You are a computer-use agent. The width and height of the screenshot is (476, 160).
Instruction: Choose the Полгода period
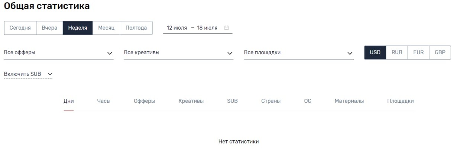(x=136, y=28)
